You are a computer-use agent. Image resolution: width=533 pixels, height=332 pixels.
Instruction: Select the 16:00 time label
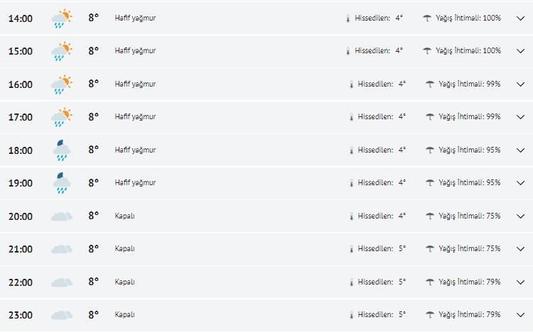20,84
